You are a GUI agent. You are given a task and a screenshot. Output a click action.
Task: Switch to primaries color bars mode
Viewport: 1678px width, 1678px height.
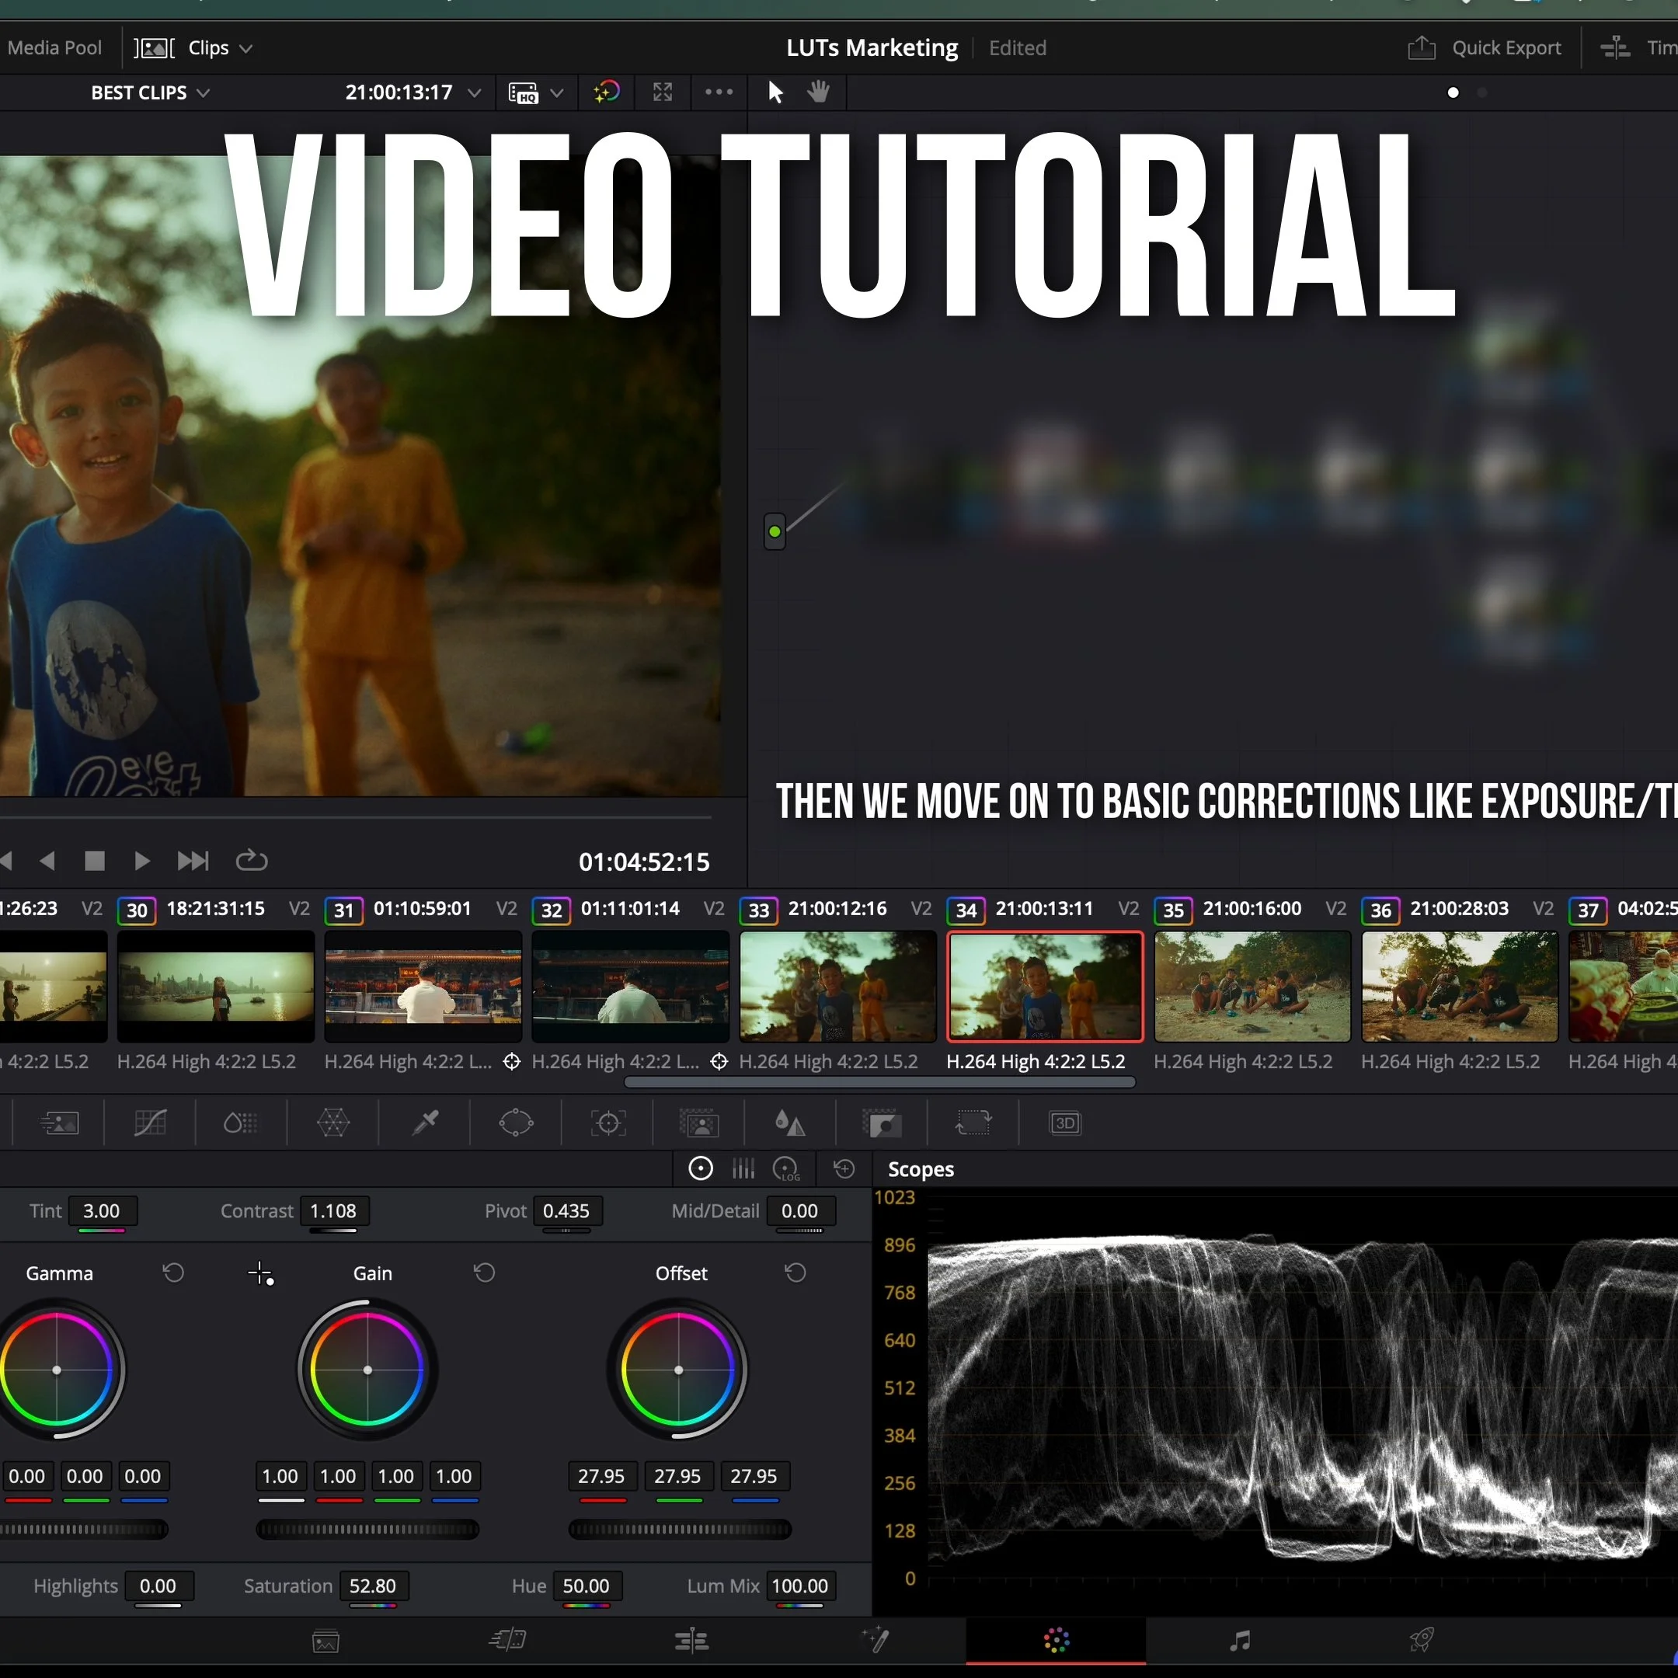[x=743, y=1169]
